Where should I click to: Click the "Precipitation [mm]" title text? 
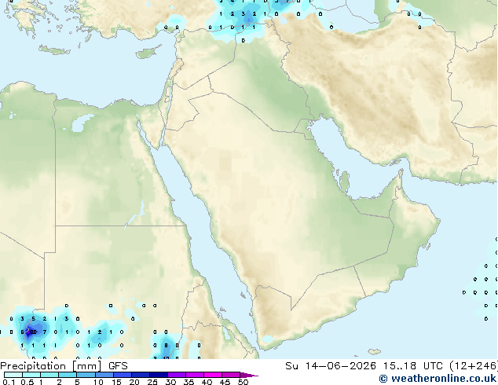click(51, 366)
